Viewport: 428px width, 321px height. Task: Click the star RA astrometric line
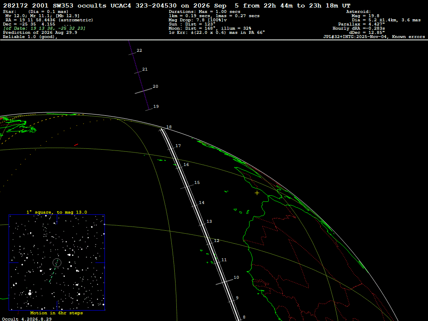point(49,20)
